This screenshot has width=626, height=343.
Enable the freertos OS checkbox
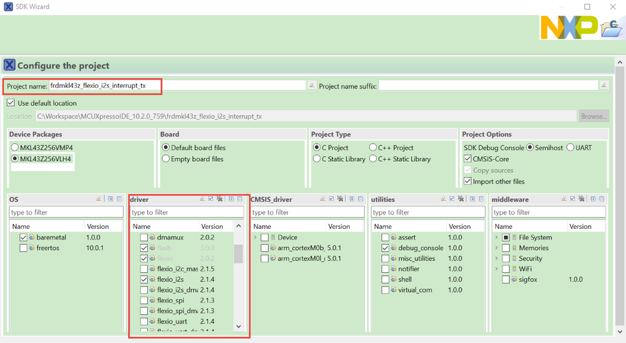23,248
